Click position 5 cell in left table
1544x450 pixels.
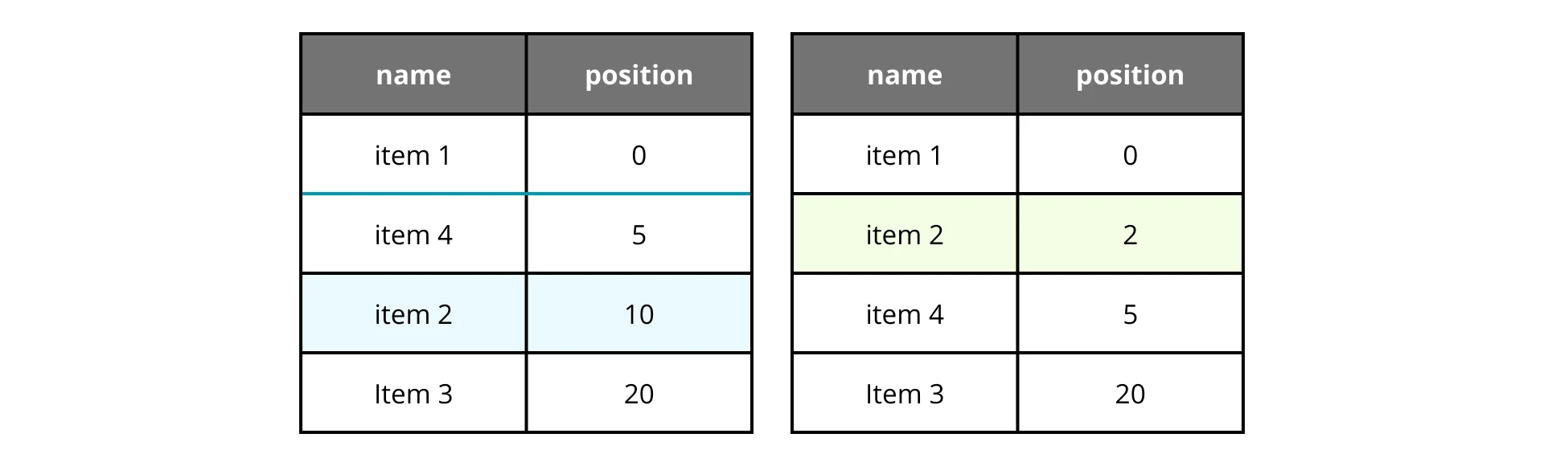(639, 235)
